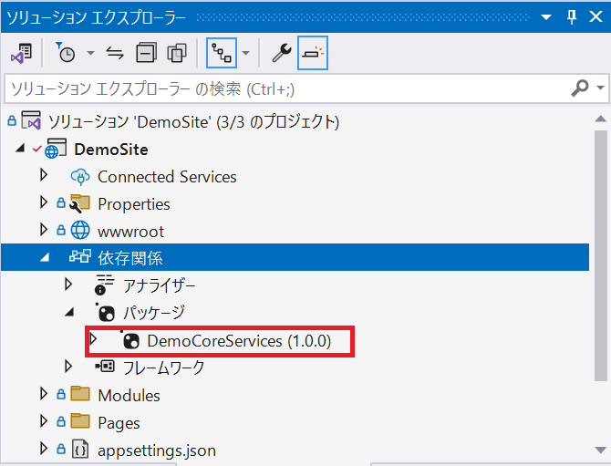Open the window position dropdown in title bar

point(546,17)
